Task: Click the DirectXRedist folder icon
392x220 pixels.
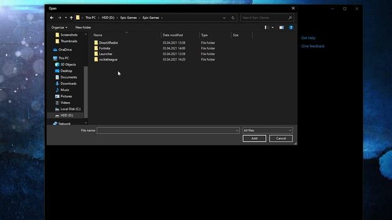Action: [96, 43]
